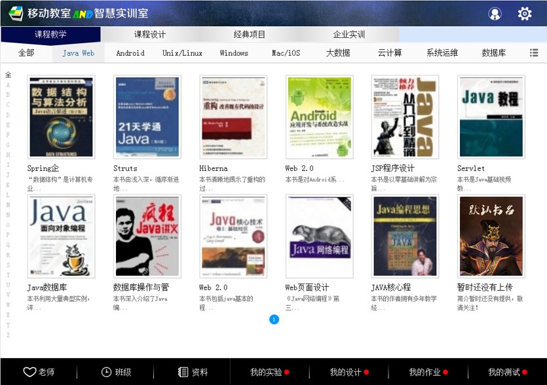Open Java编程思想 book cover
The height and width of the screenshot is (385, 547).
405,236
